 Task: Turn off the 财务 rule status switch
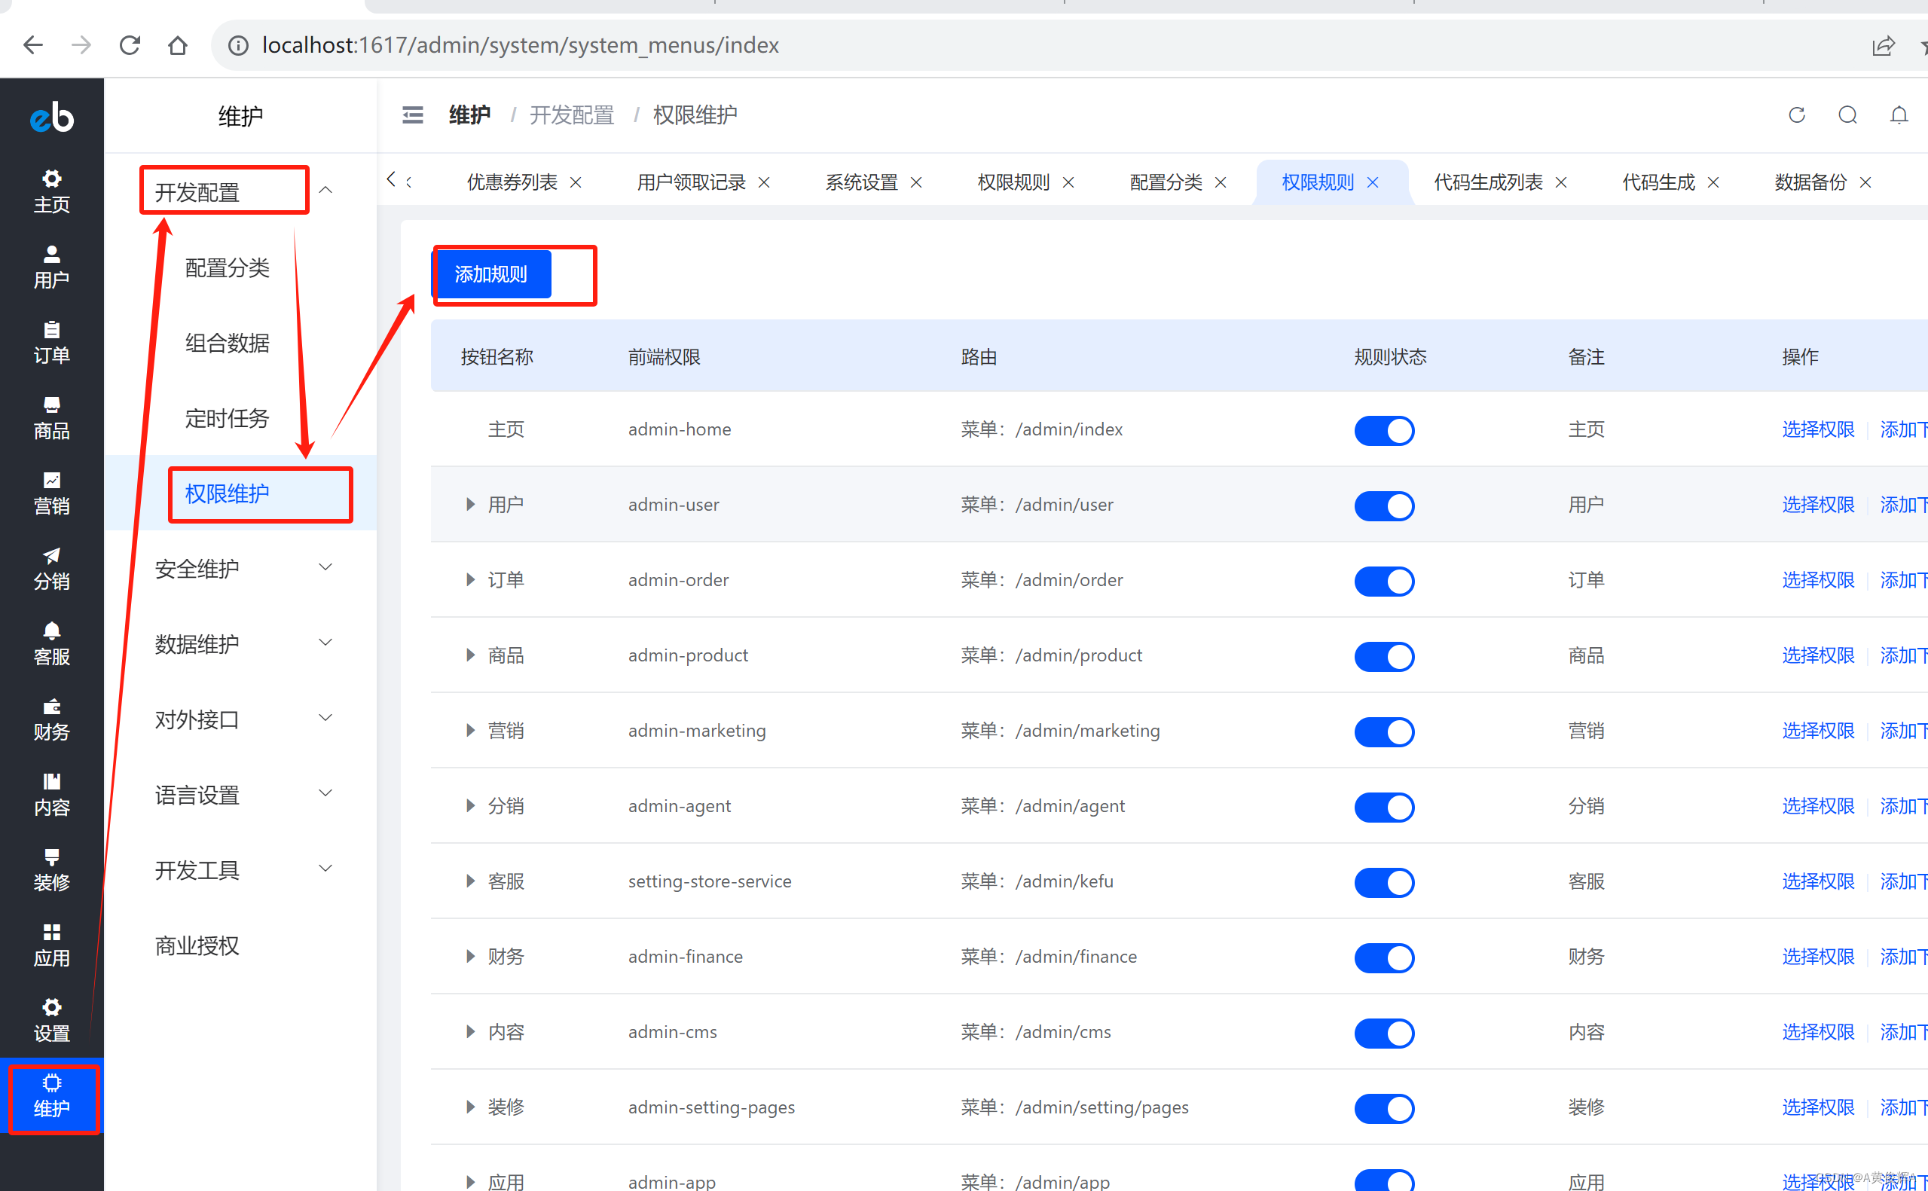[1384, 957]
